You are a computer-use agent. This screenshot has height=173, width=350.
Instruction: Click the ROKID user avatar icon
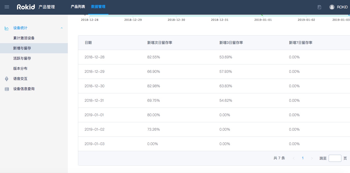click(332, 7)
